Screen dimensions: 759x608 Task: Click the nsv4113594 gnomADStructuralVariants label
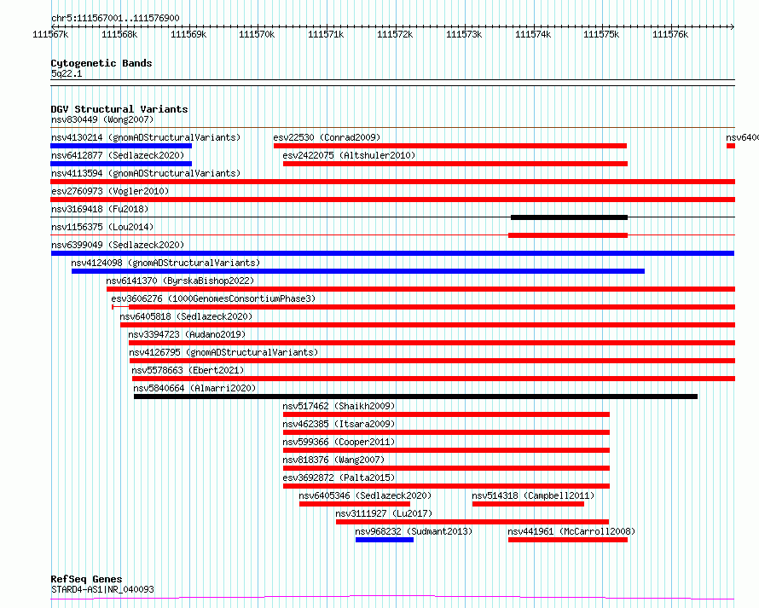[x=146, y=173]
